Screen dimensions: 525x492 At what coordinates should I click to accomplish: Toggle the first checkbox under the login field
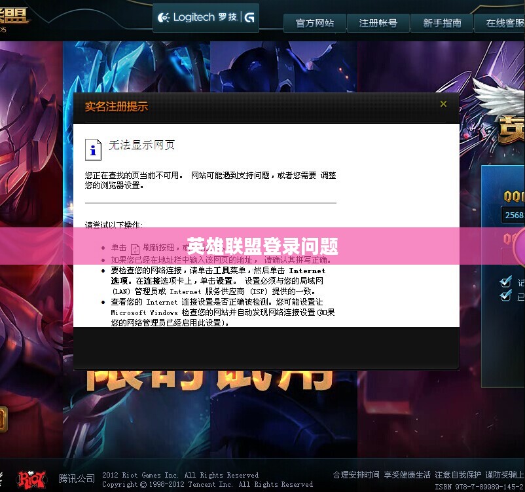[x=505, y=282]
